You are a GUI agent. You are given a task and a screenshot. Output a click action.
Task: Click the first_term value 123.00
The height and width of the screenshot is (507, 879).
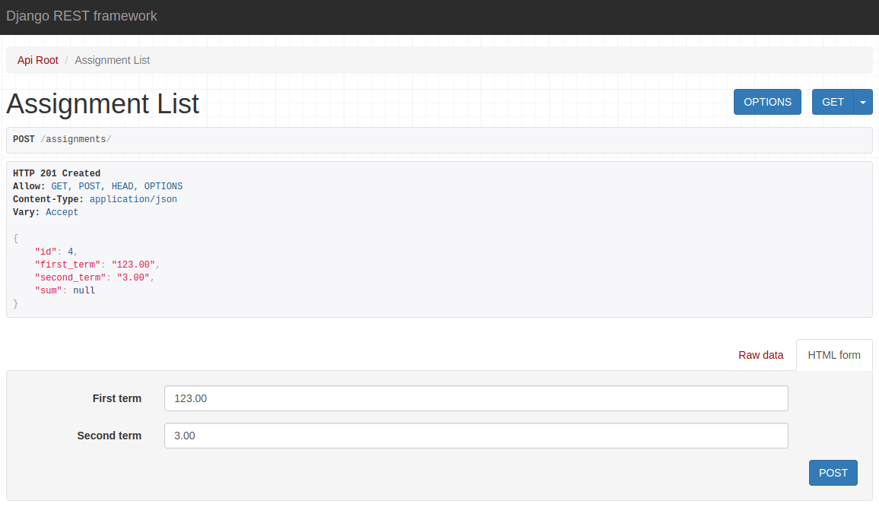(132, 264)
